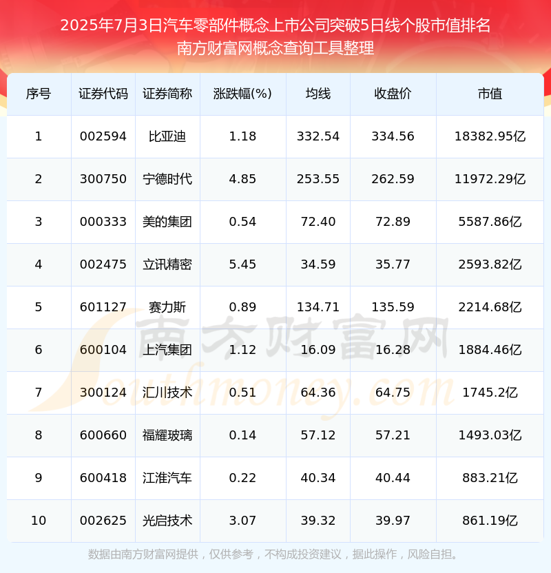Click moving average 72.40
The image size is (551, 573).
(318, 222)
